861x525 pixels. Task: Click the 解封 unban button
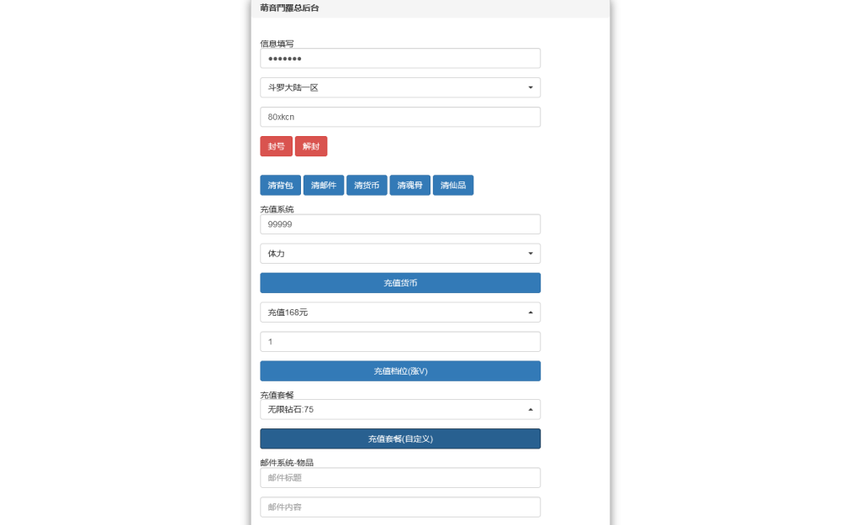point(311,145)
